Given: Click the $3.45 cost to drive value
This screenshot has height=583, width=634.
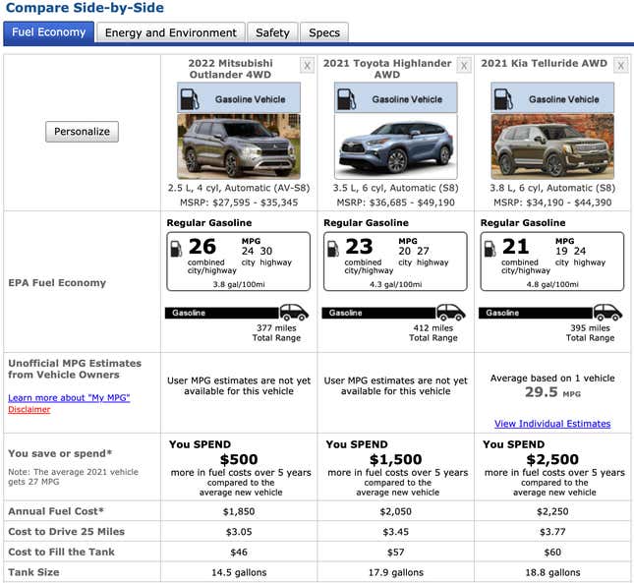Looking at the screenshot, I should (396, 532).
